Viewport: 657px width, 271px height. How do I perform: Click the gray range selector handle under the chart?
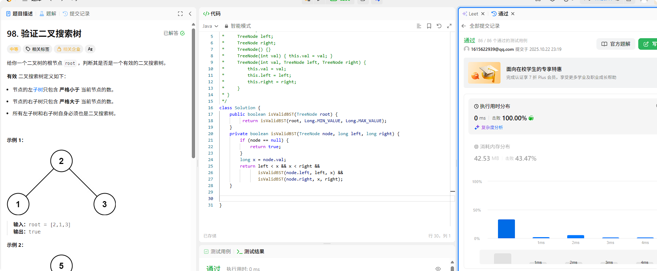click(503, 258)
